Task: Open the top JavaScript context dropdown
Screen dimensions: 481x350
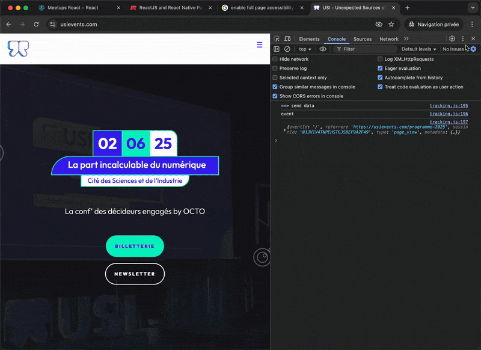Action: coord(305,49)
